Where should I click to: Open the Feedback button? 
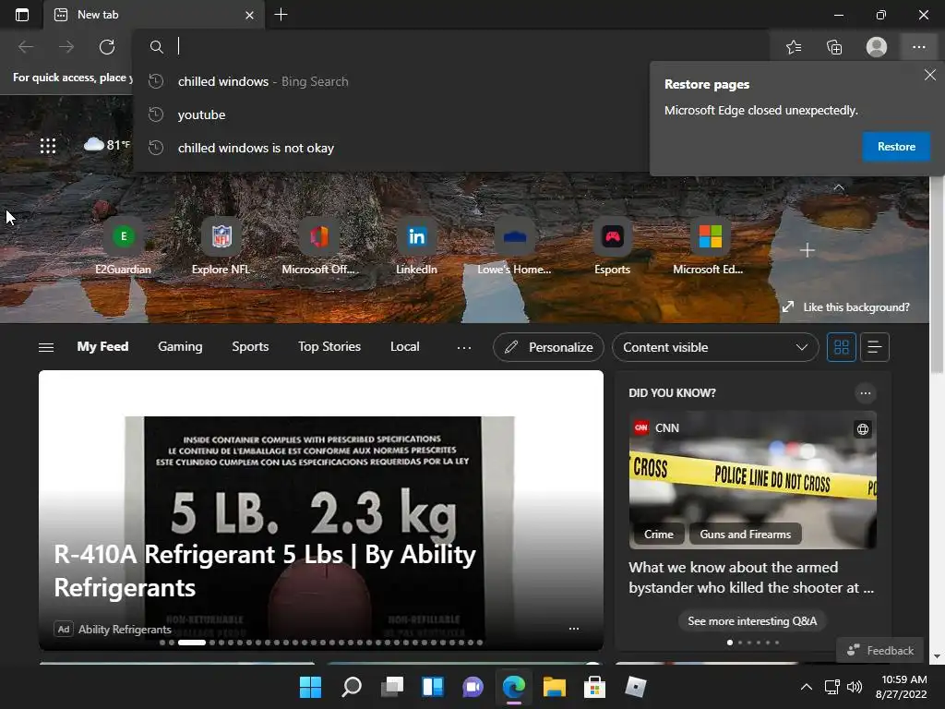[x=879, y=651]
